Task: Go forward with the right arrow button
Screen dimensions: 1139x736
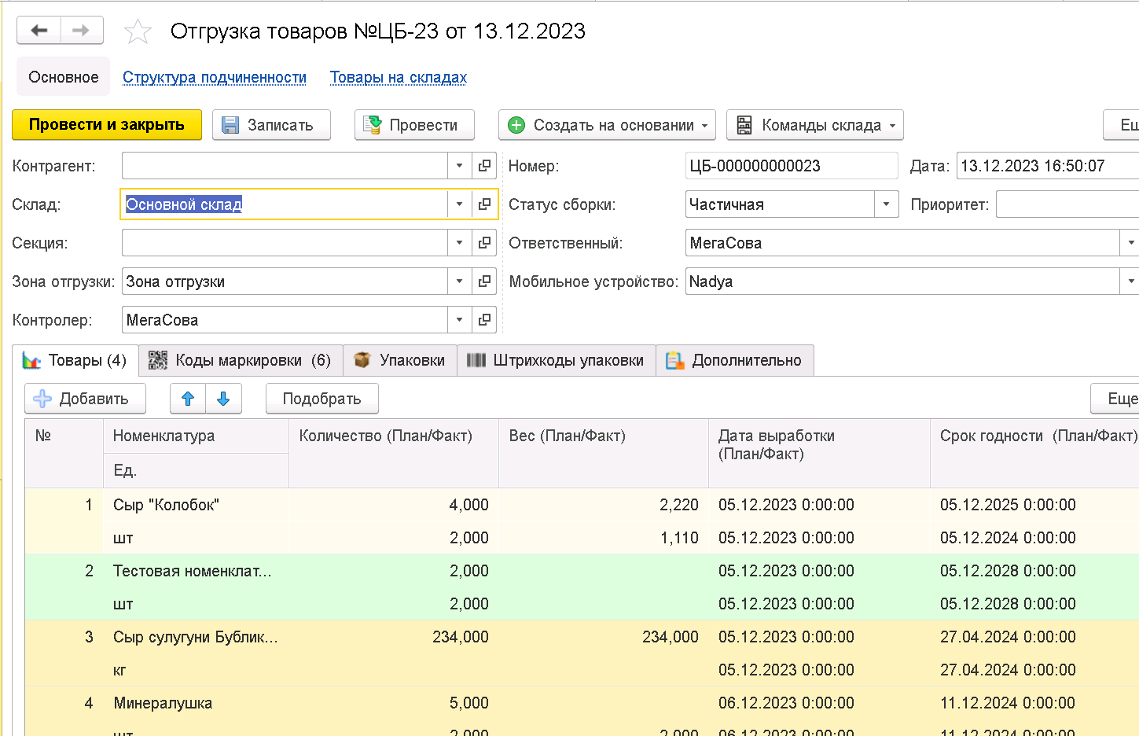Action: [x=81, y=31]
